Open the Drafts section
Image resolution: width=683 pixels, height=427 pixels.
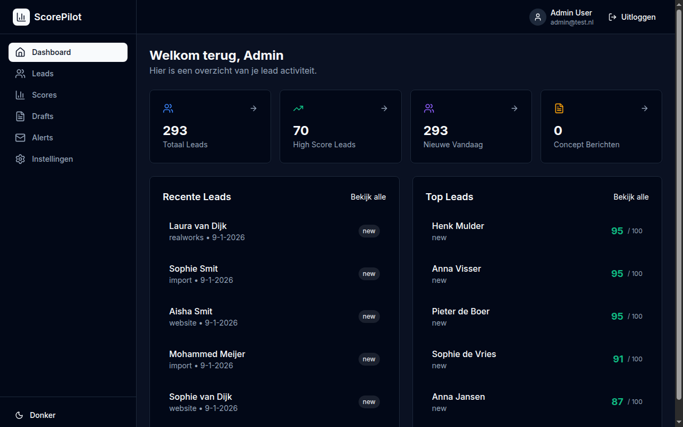coord(68,116)
